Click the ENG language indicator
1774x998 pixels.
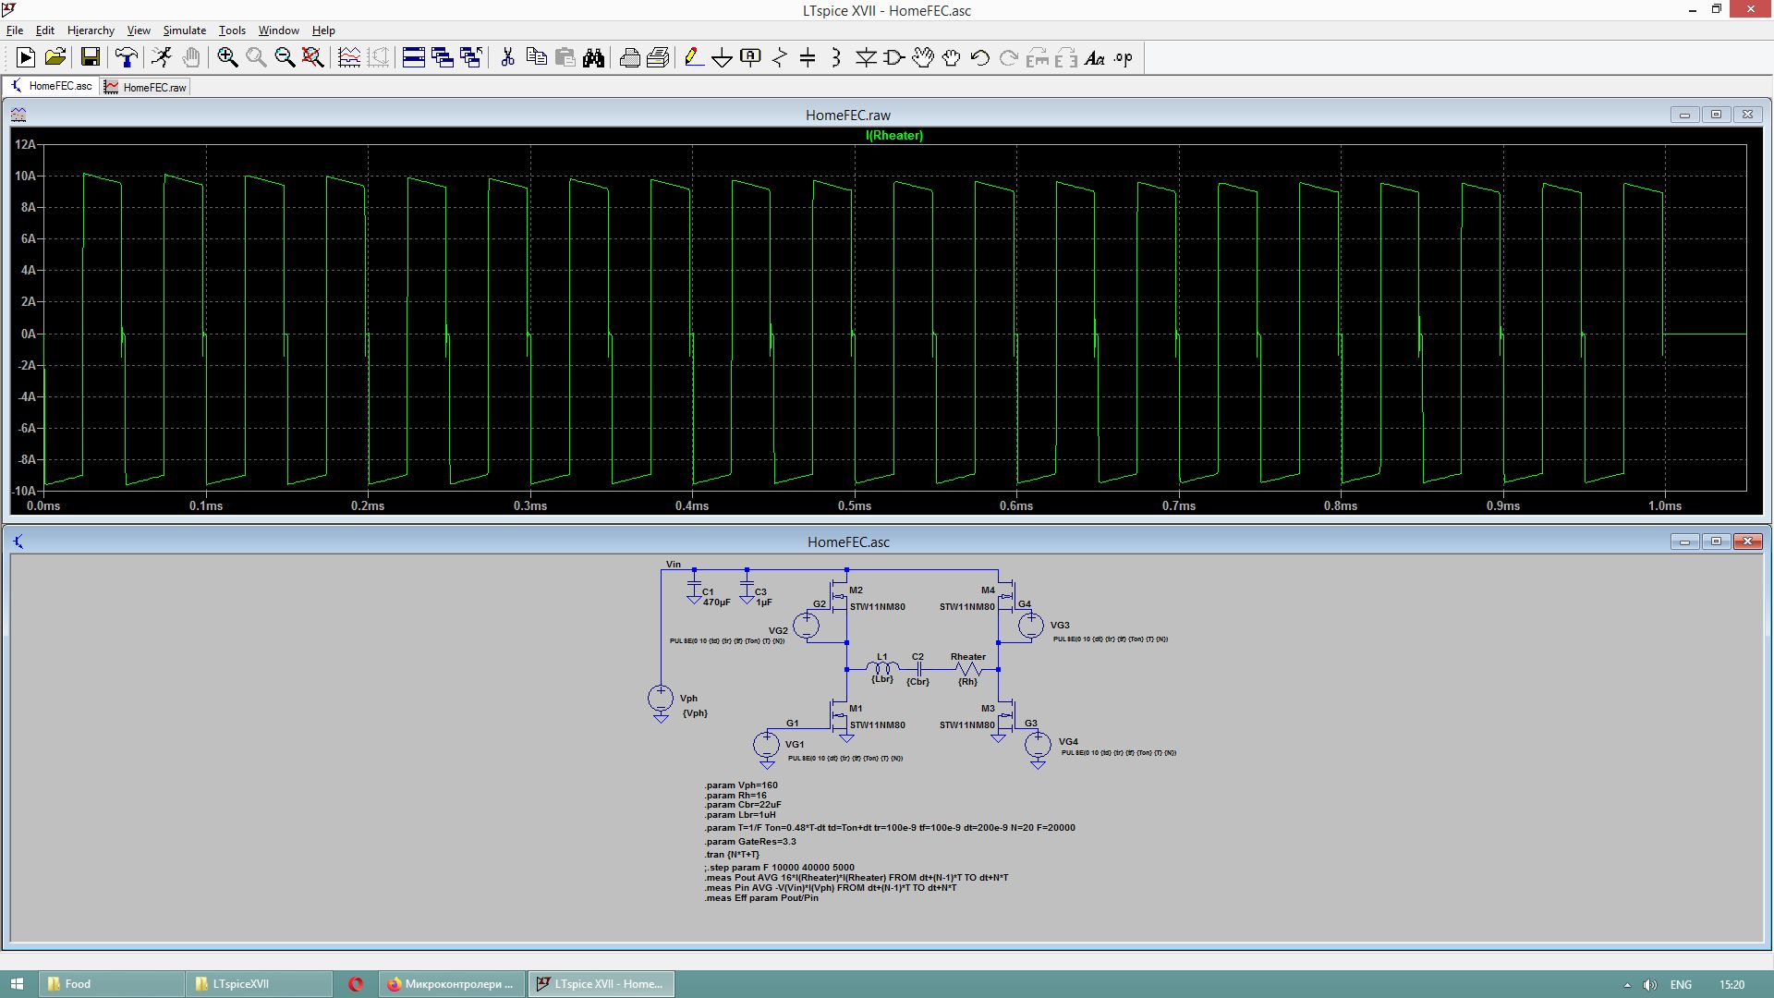point(1681,985)
